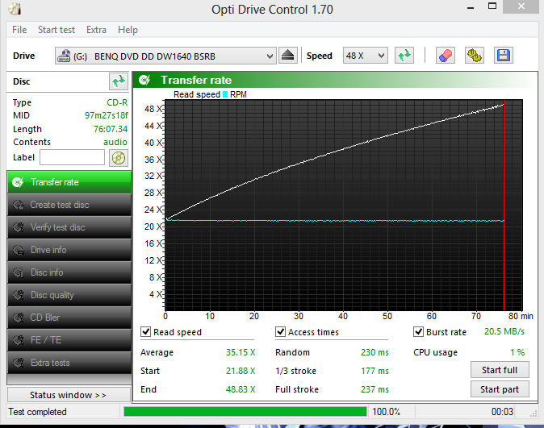Uncheck the Read speed checkbox
The height and width of the screenshot is (428, 544).
[x=146, y=331]
